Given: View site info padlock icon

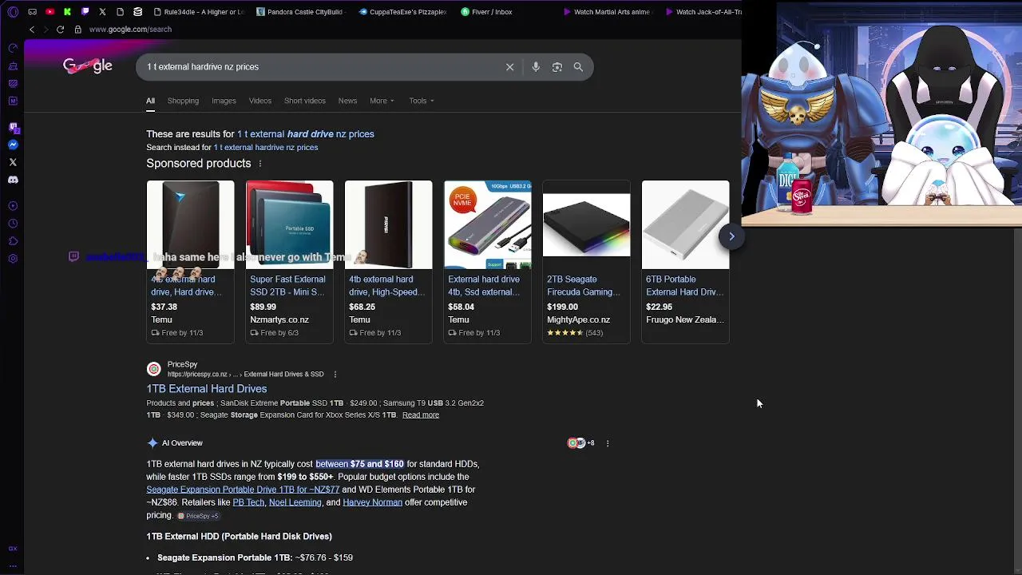Looking at the screenshot, I should pos(77,30).
